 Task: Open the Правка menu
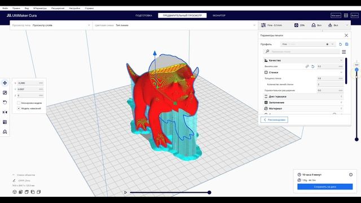[x=16, y=8]
